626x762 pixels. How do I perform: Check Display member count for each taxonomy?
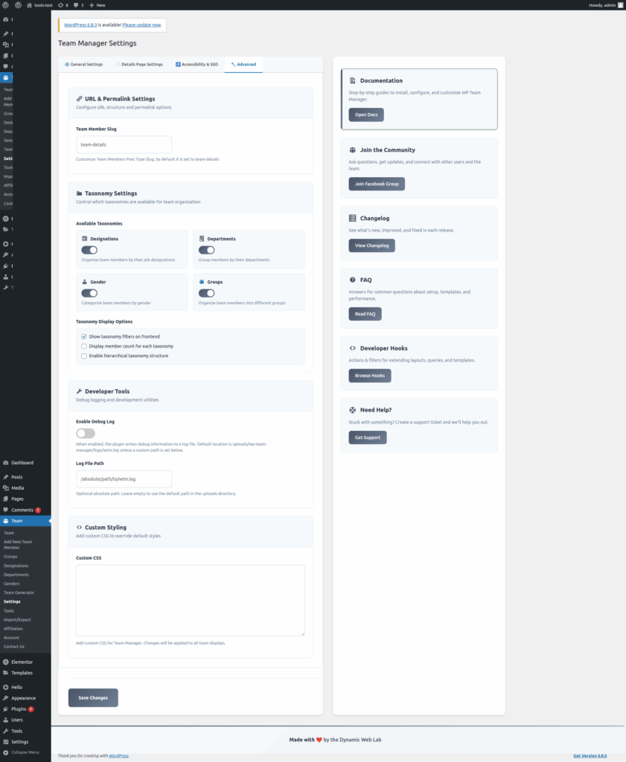click(84, 346)
